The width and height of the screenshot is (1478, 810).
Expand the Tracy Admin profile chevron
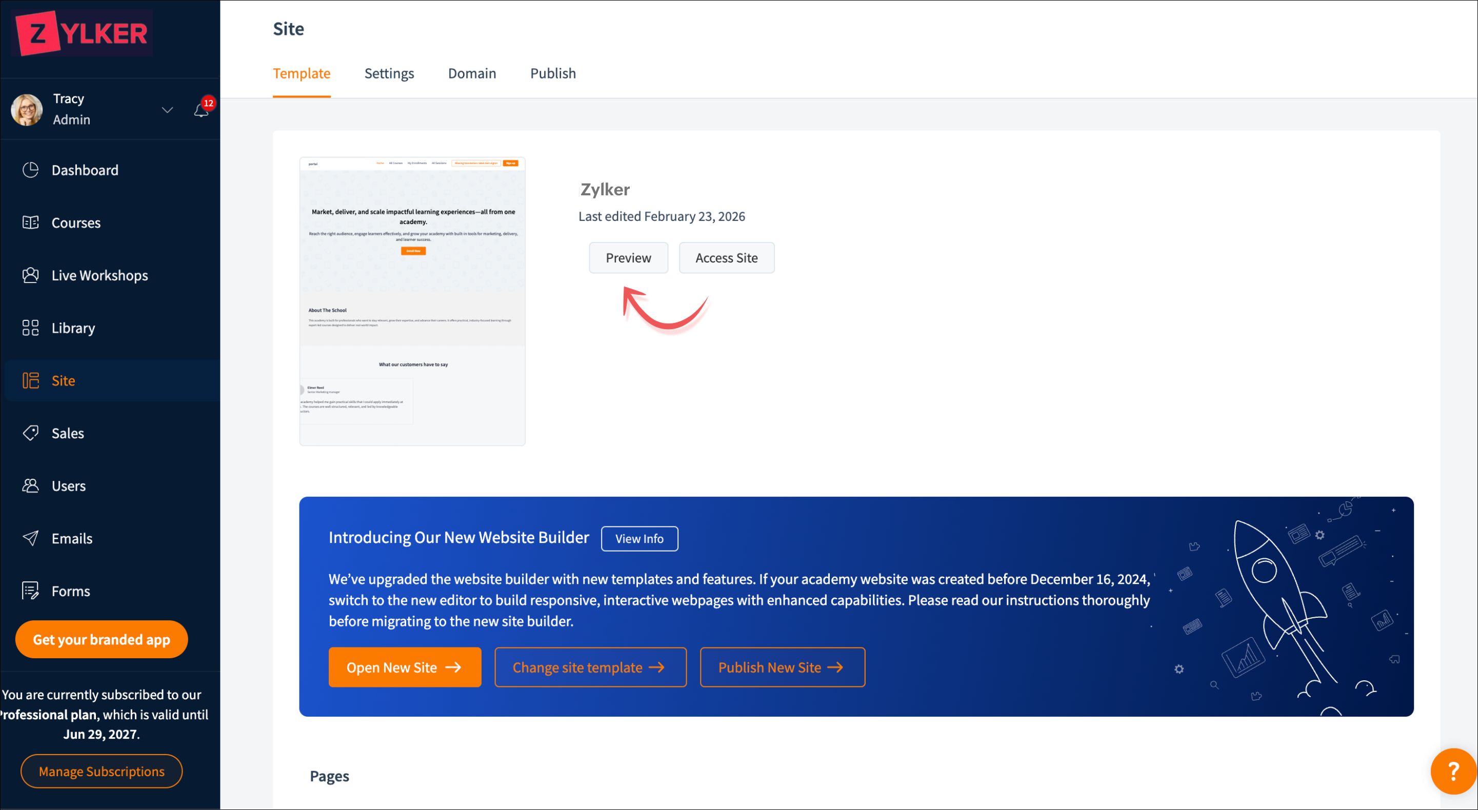tap(167, 110)
